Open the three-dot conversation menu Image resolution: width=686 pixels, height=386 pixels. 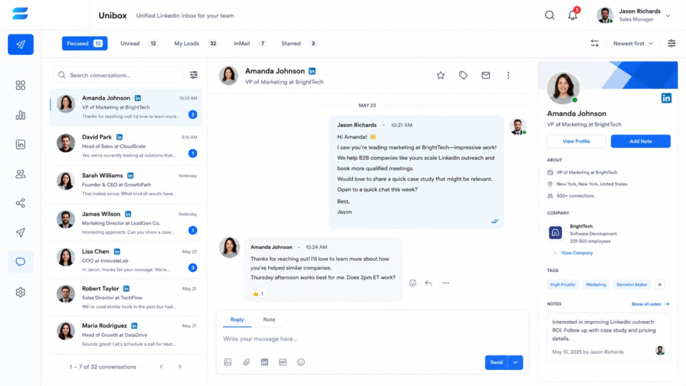tap(508, 76)
